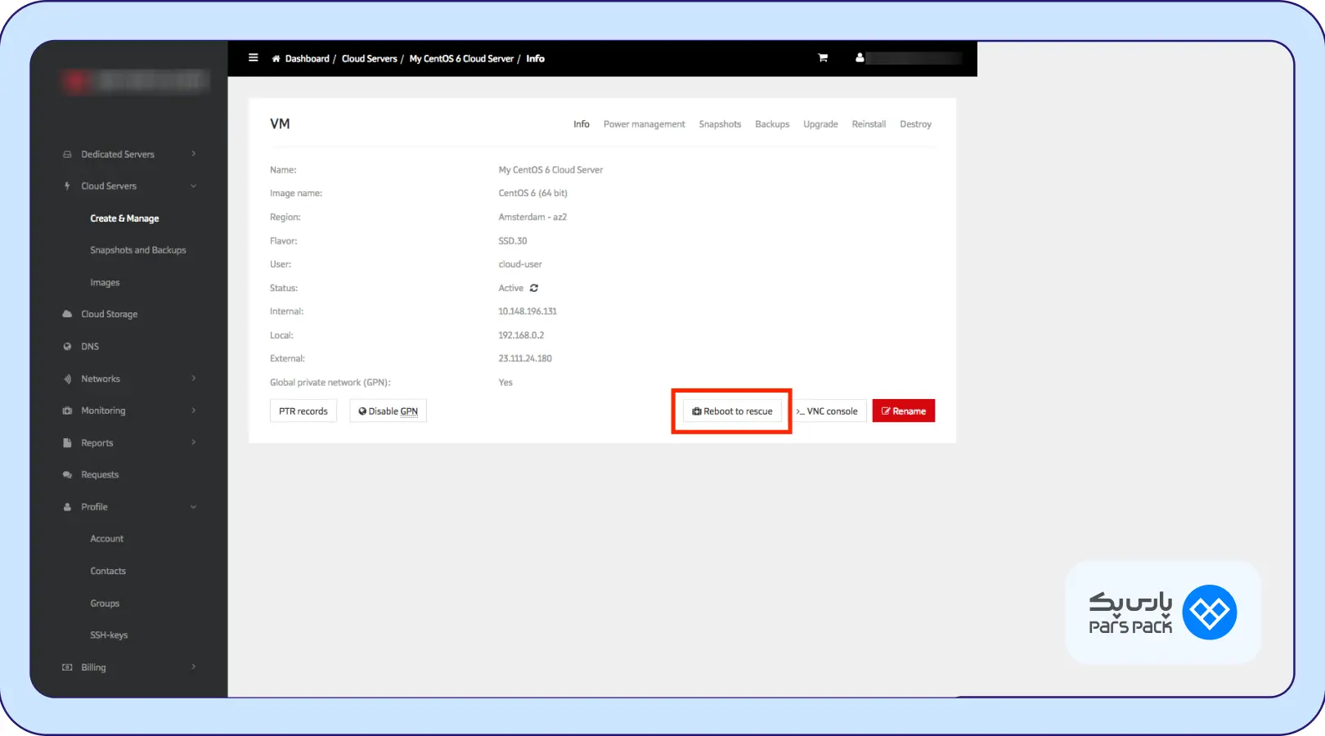Click the Monitoring camera icon
This screenshot has width=1325, height=736.
click(67, 411)
